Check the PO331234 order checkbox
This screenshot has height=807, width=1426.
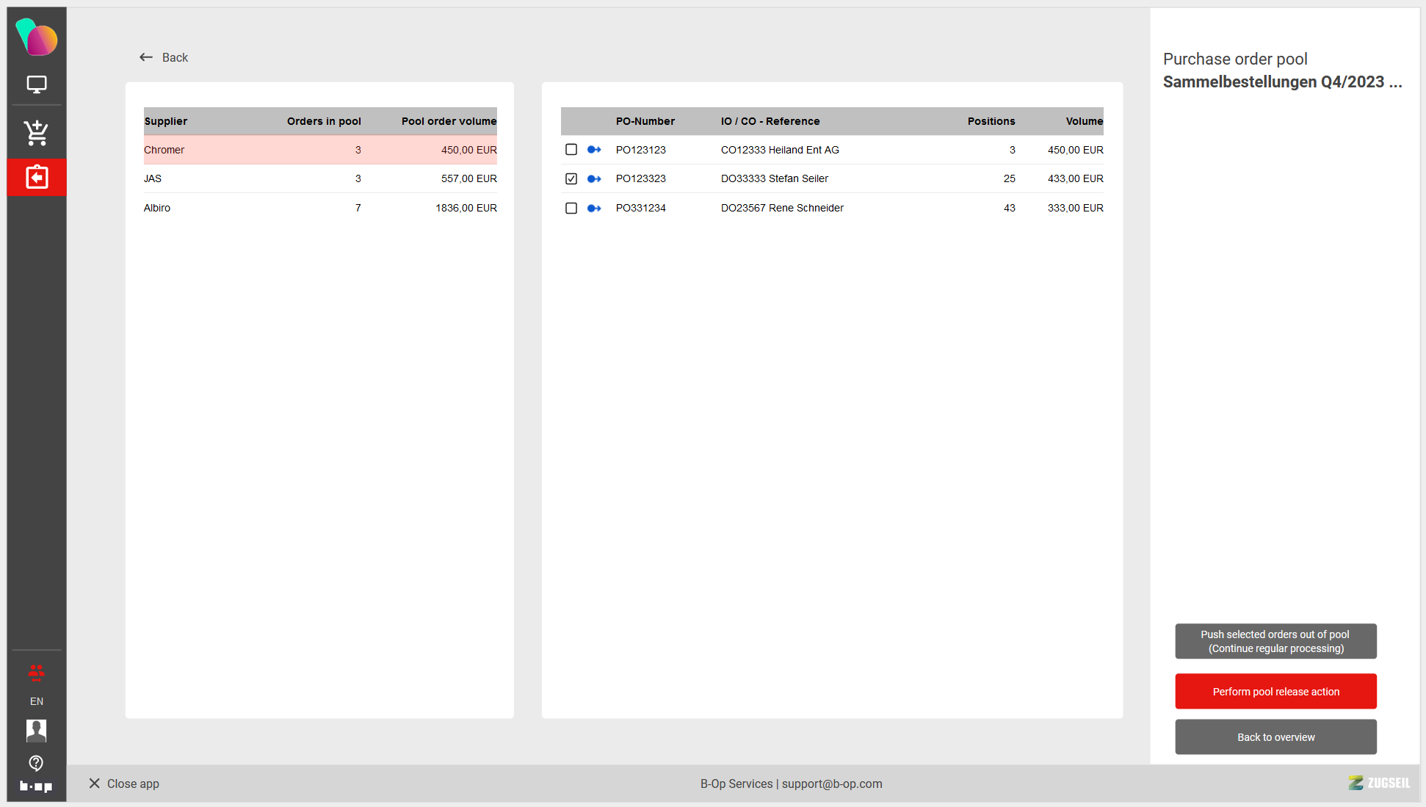(x=571, y=208)
